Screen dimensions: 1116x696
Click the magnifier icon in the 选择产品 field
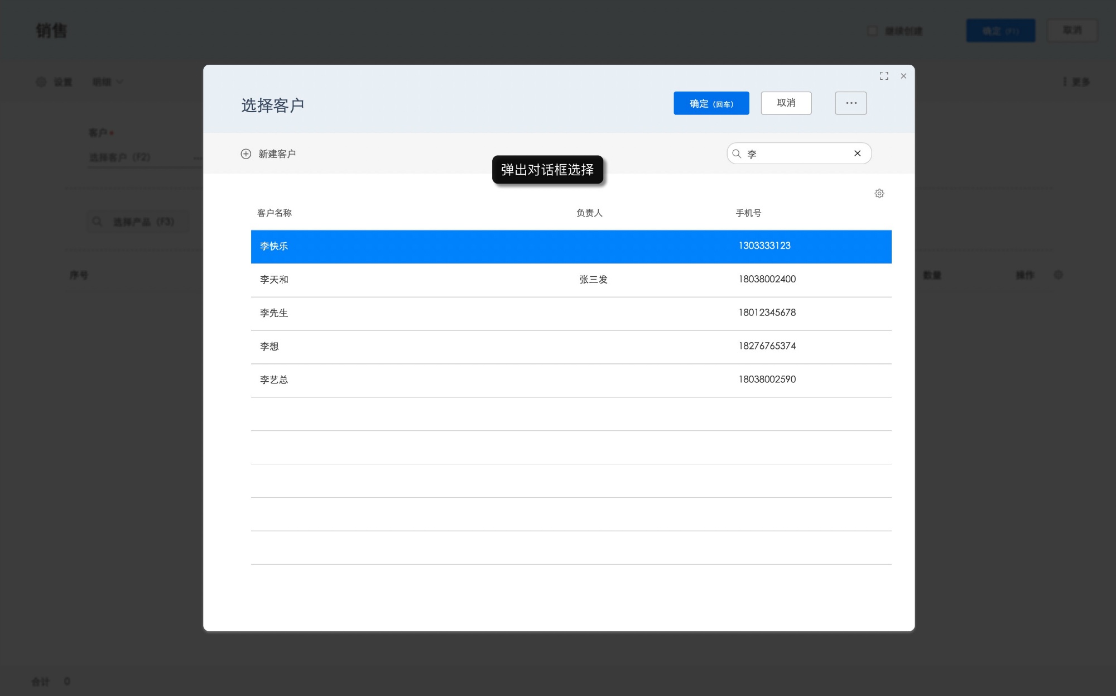tap(98, 221)
